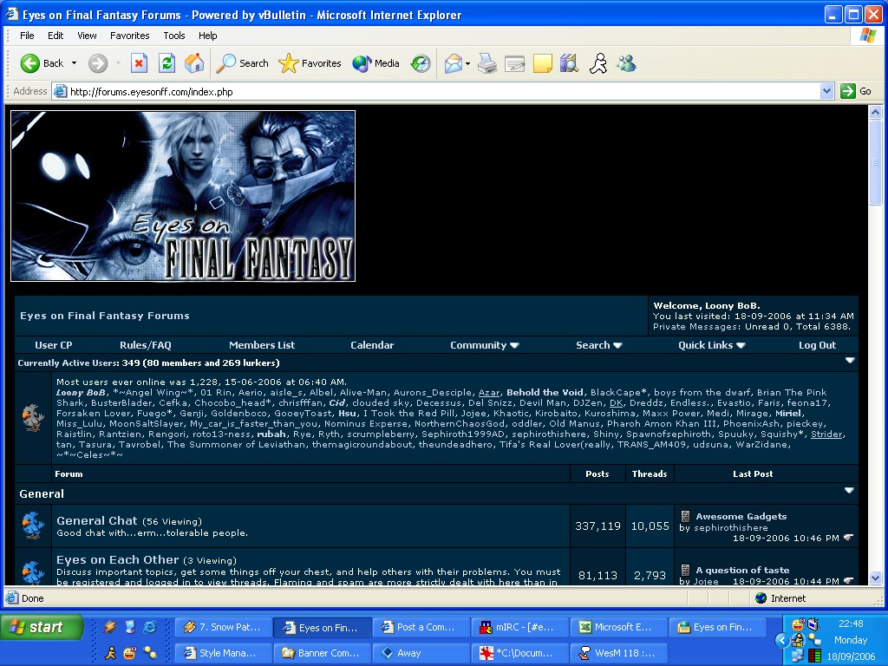This screenshot has width=888, height=666.
Task: Go to last post in Awesome Gadgets
Action: (848, 538)
